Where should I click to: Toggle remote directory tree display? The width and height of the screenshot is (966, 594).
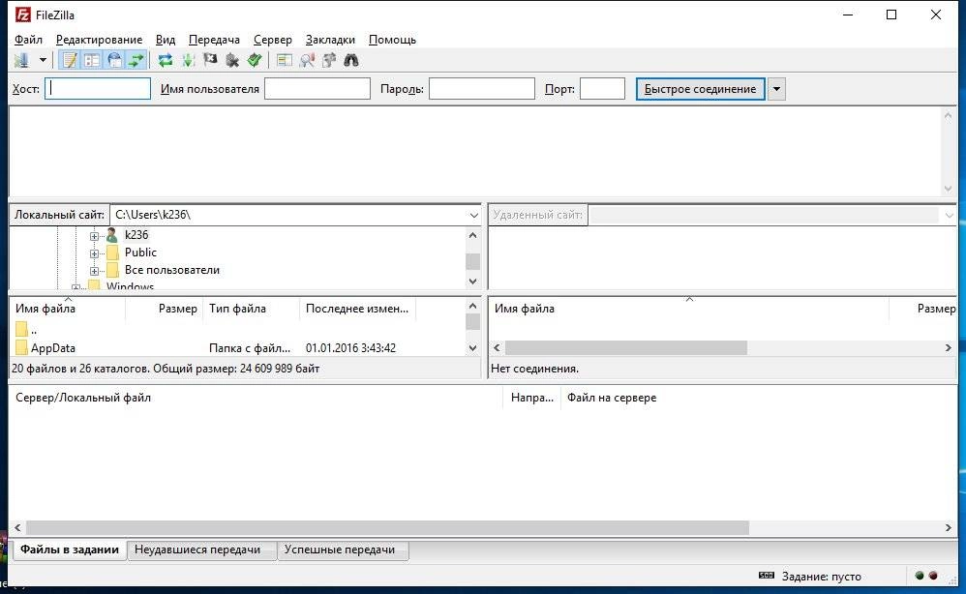[x=114, y=60]
